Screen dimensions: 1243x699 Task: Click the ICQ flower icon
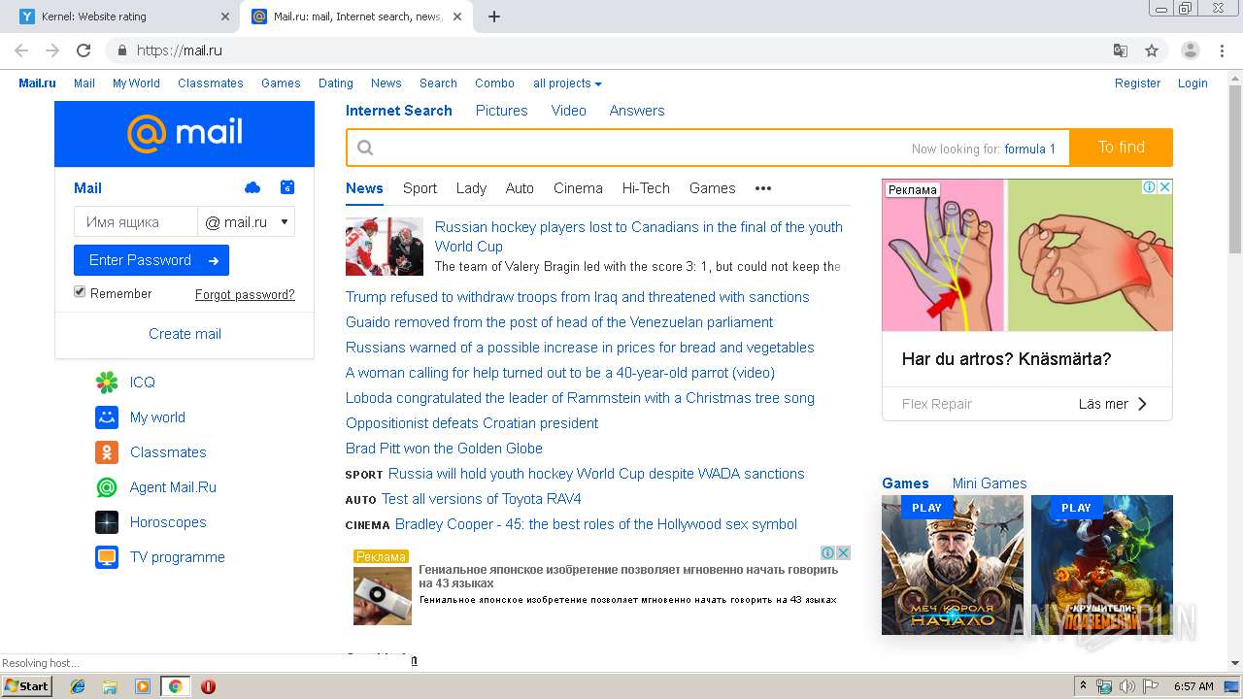(107, 383)
